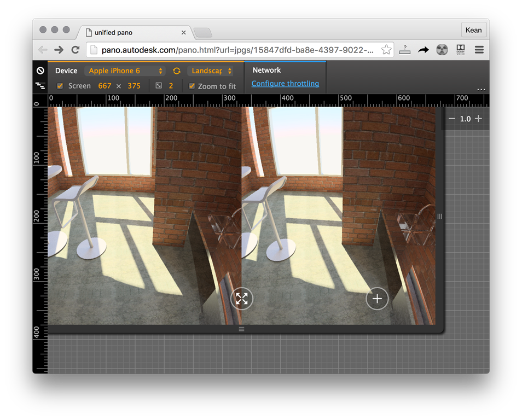Toggle the Zoom to fit checkbox
The height and width of the screenshot is (420, 522).
point(192,86)
